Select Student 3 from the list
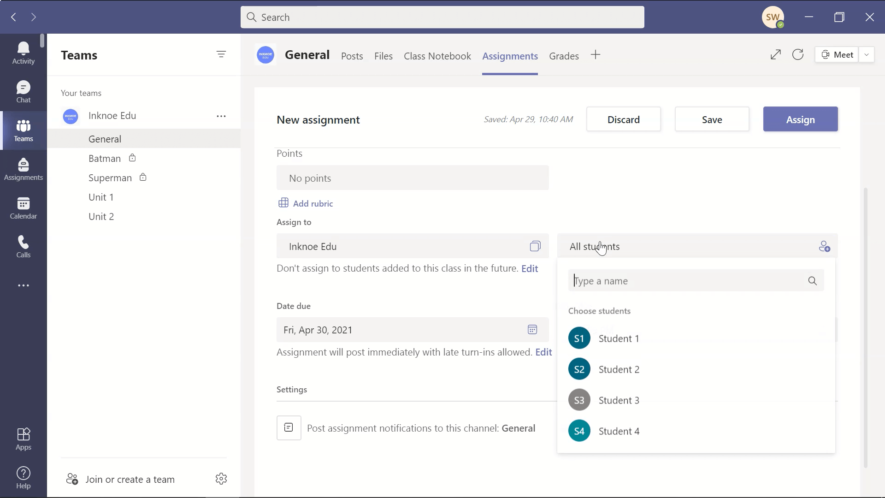Image resolution: width=885 pixels, height=498 pixels. tap(619, 400)
